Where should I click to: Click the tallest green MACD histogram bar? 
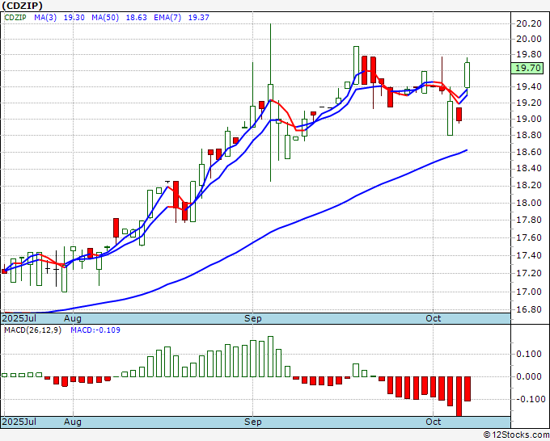[x=270, y=356]
